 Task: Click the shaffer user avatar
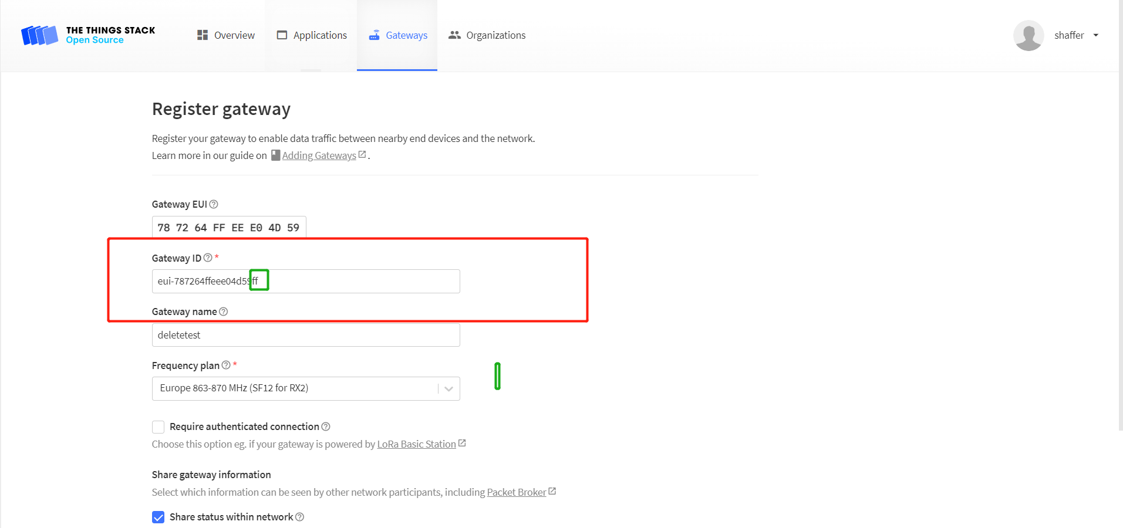(x=1028, y=35)
